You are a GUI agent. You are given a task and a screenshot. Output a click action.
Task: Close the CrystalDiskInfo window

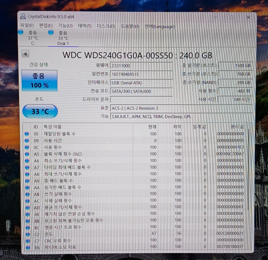point(248,17)
